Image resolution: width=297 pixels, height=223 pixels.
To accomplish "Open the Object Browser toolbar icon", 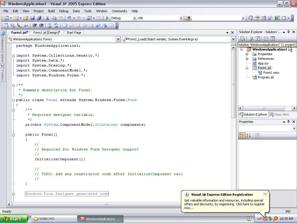I will [263, 18].
